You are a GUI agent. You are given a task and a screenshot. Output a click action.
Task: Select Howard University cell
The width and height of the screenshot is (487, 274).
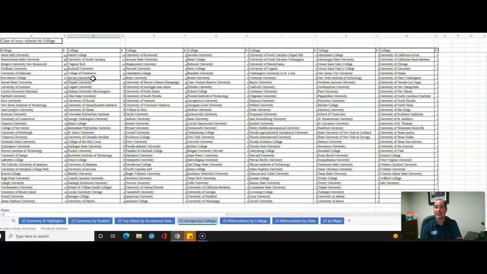click(x=154, y=69)
